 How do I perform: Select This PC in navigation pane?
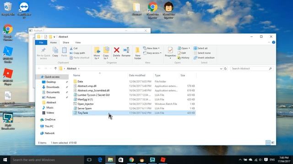tap(49, 126)
